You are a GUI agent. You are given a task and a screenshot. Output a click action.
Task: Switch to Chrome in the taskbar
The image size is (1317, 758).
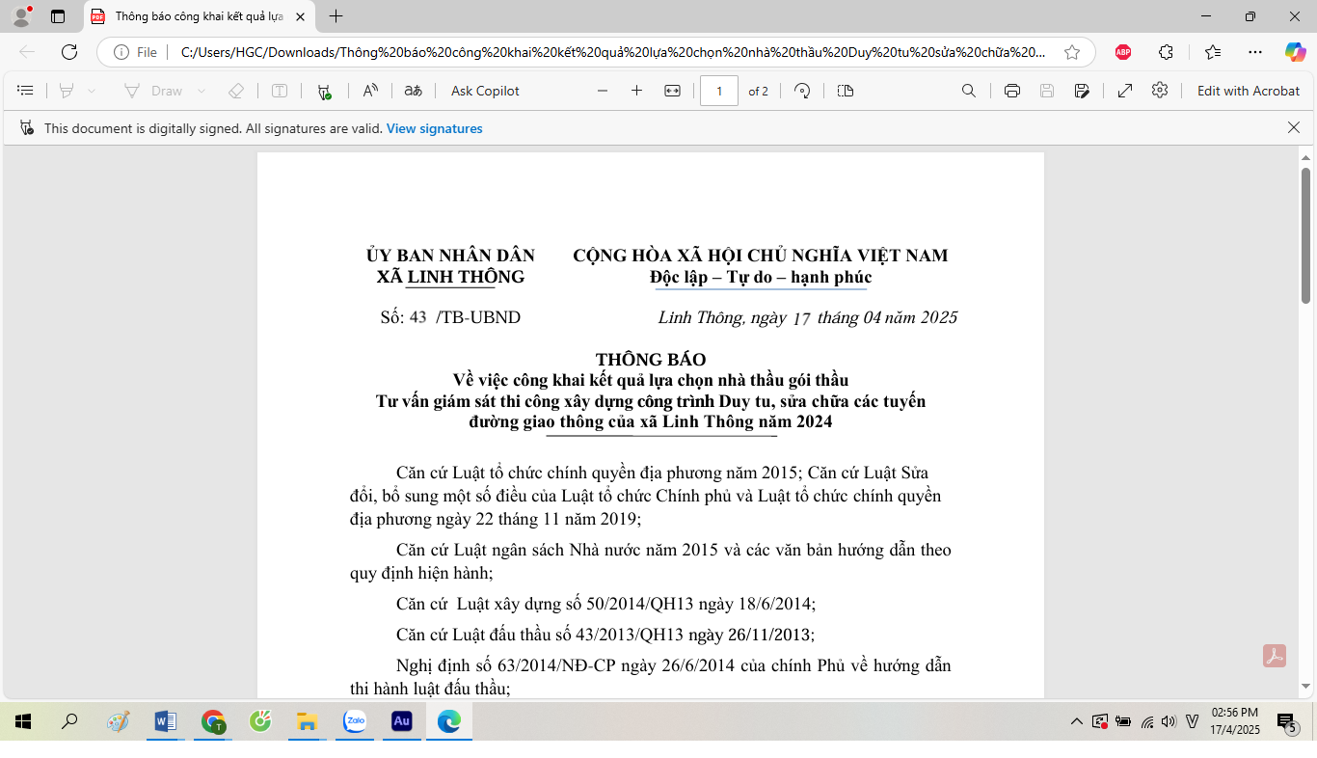pos(213,721)
